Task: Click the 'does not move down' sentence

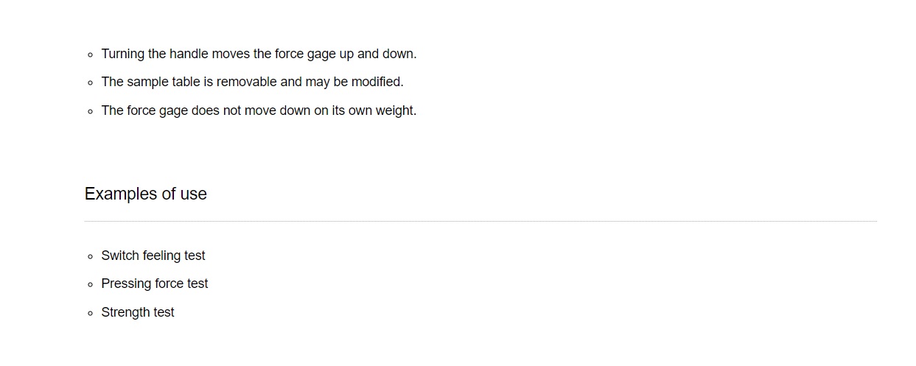Action: (x=259, y=110)
